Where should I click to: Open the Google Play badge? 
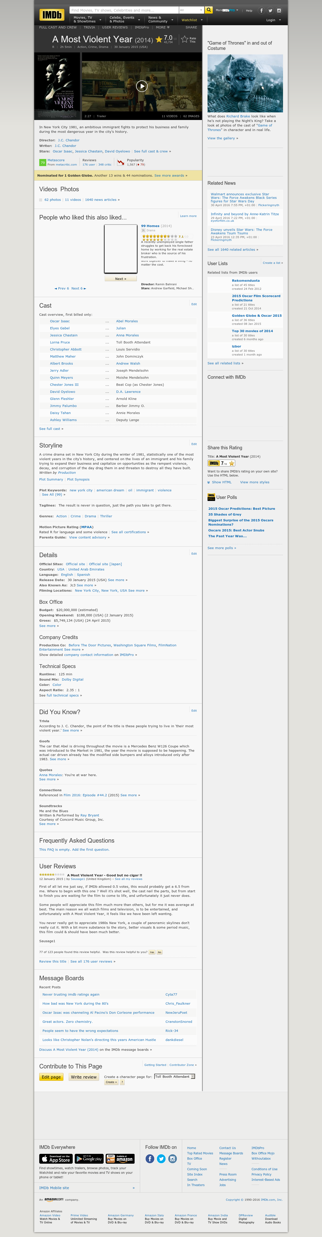coord(89,1158)
